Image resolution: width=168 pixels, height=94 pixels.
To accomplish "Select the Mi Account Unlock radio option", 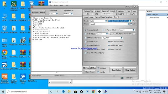I will coord(85,30).
